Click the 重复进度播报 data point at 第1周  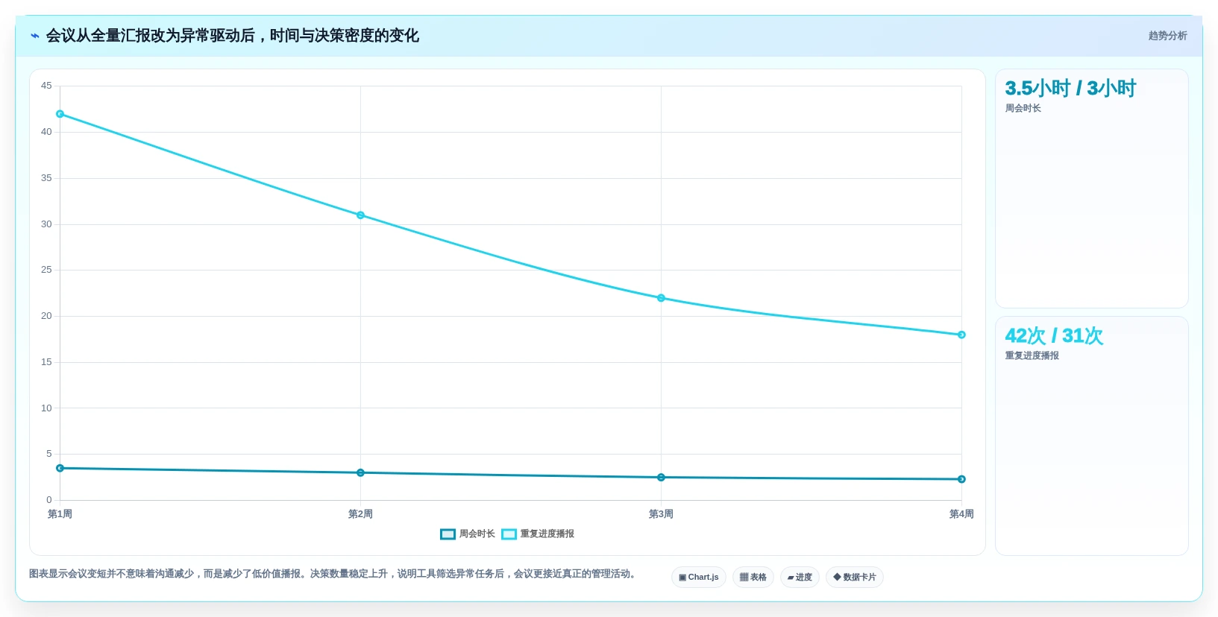tap(60, 114)
